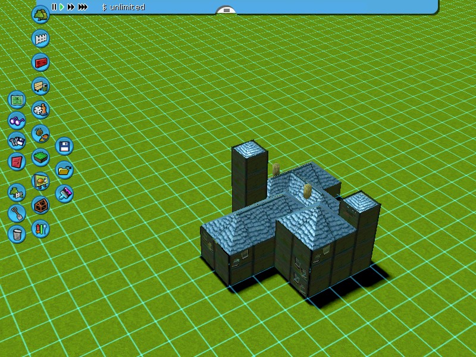Open the white picket fences icon
The width and height of the screenshot is (476, 357).
pyautogui.click(x=40, y=38)
